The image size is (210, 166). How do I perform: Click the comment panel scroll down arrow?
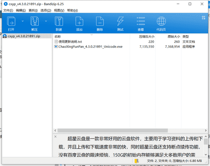pyautogui.click(x=205, y=155)
